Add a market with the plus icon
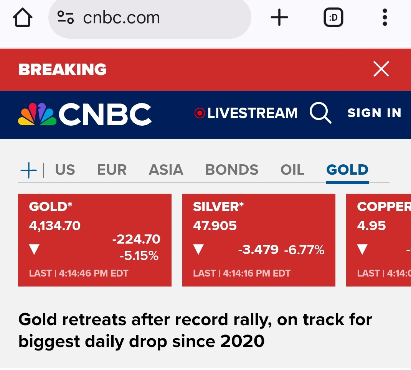Viewport: 411px width, 370px height. 28,170
